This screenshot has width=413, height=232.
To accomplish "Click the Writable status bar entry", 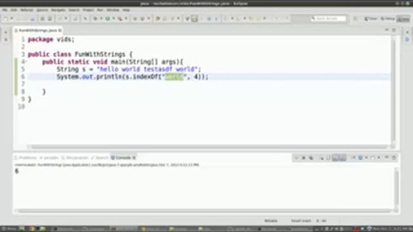I will [x=271, y=221].
